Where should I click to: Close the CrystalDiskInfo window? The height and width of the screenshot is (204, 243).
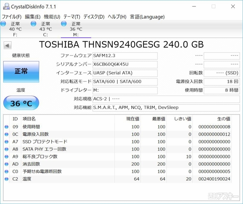[x=233, y=6]
